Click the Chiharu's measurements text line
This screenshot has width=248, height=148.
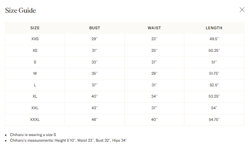click(68, 140)
